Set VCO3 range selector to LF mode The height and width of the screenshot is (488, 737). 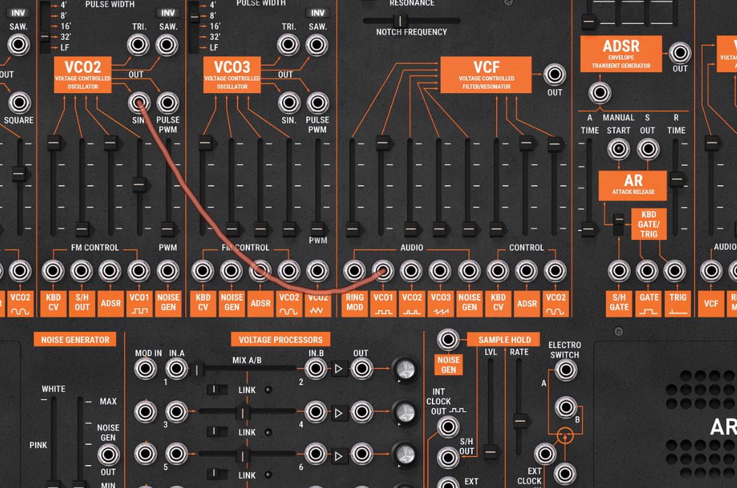coord(194,47)
